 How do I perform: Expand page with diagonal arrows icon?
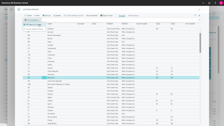199,9
